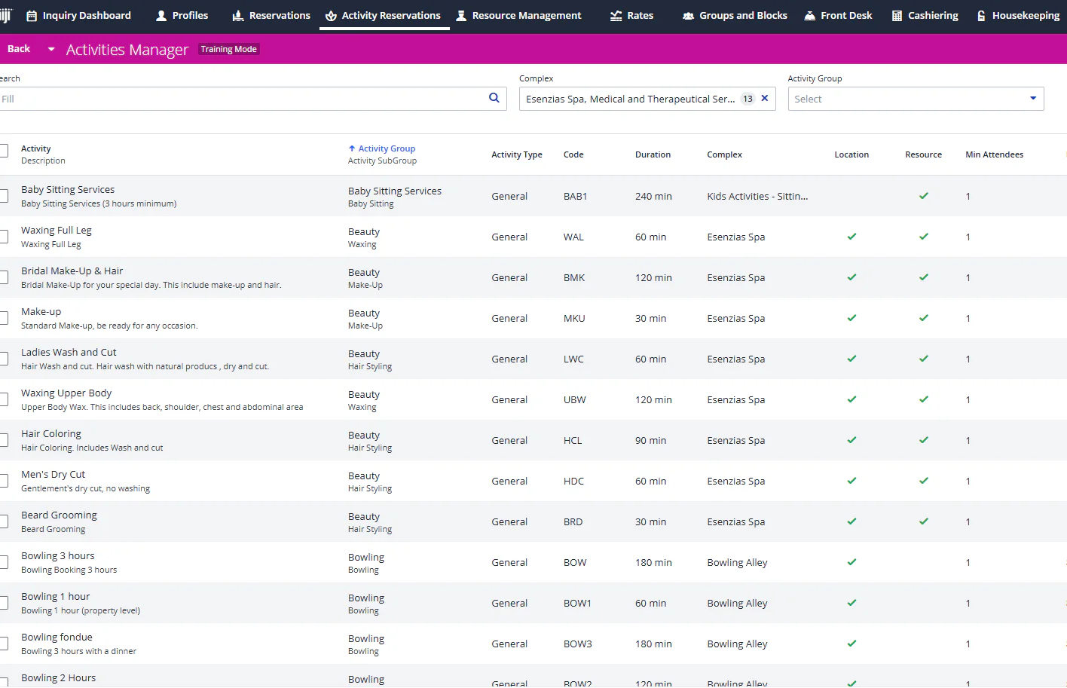Click the Min Attendees column header

click(994, 154)
